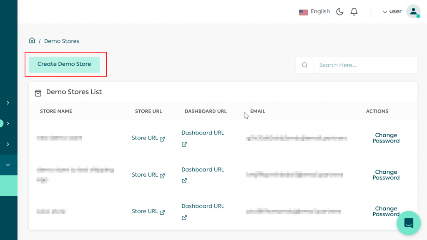Open the Dashboard URL of the third store

tap(203, 206)
